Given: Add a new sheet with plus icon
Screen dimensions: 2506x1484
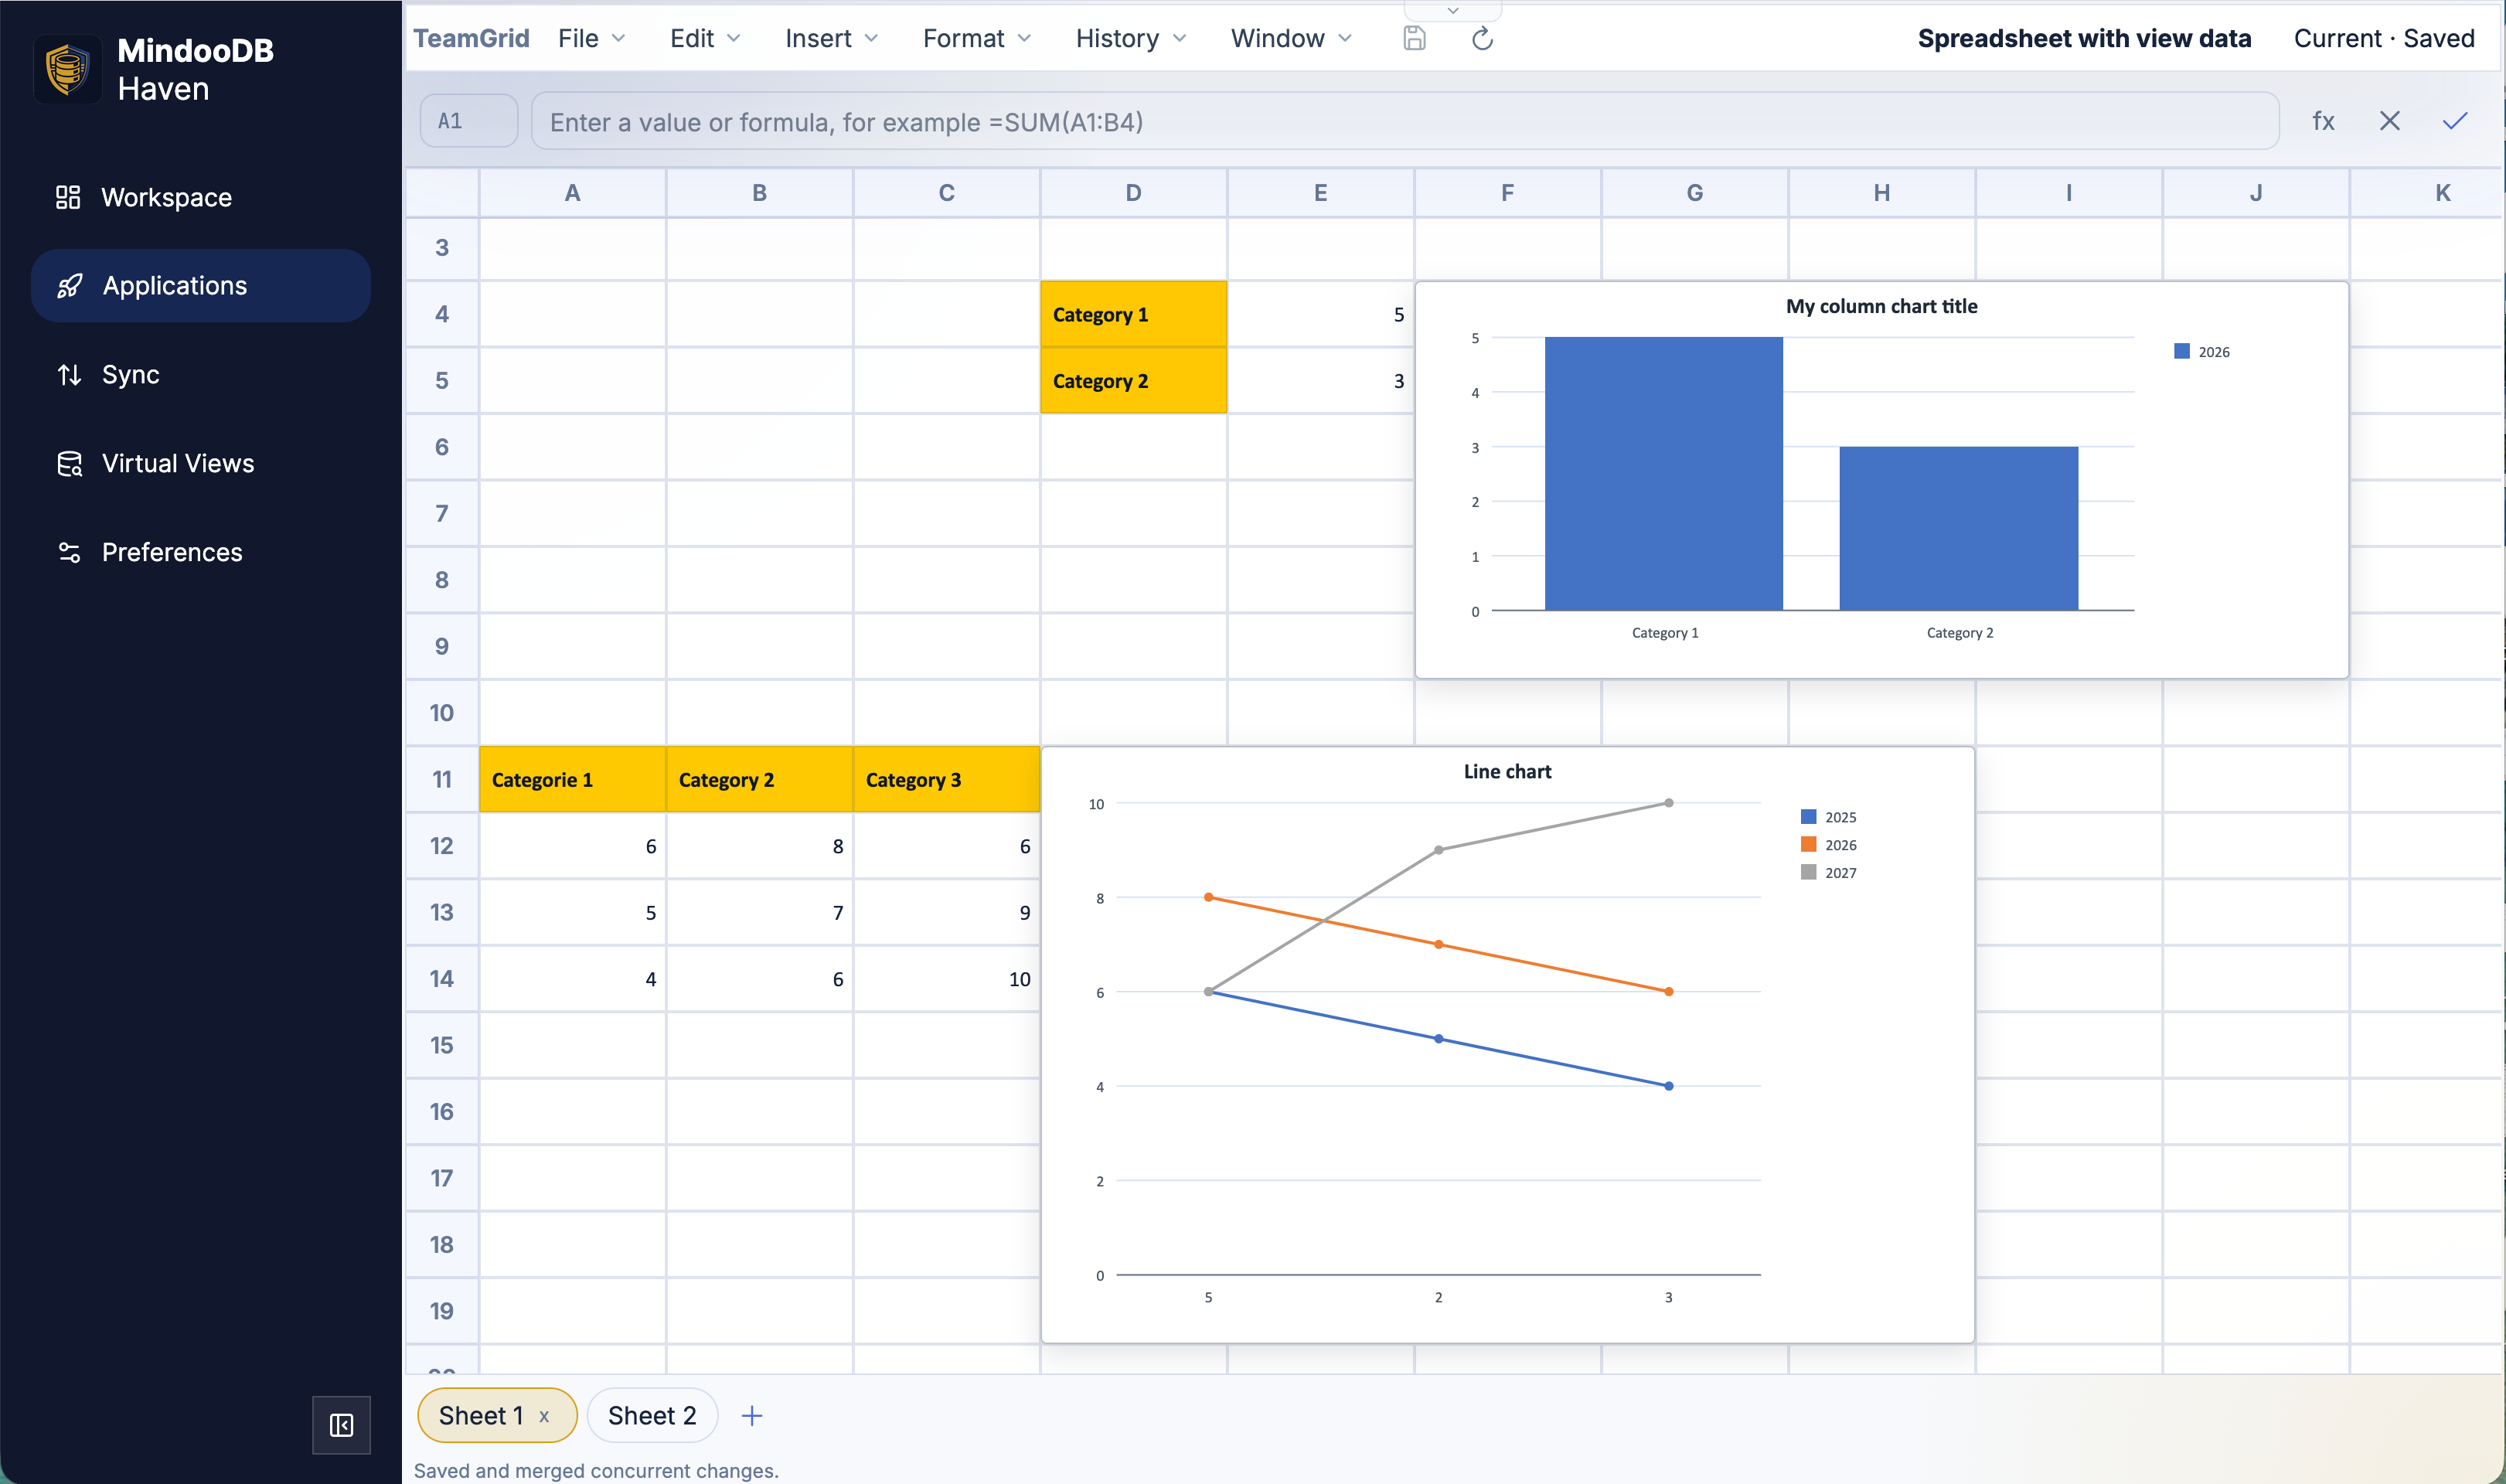Looking at the screenshot, I should (x=752, y=1415).
